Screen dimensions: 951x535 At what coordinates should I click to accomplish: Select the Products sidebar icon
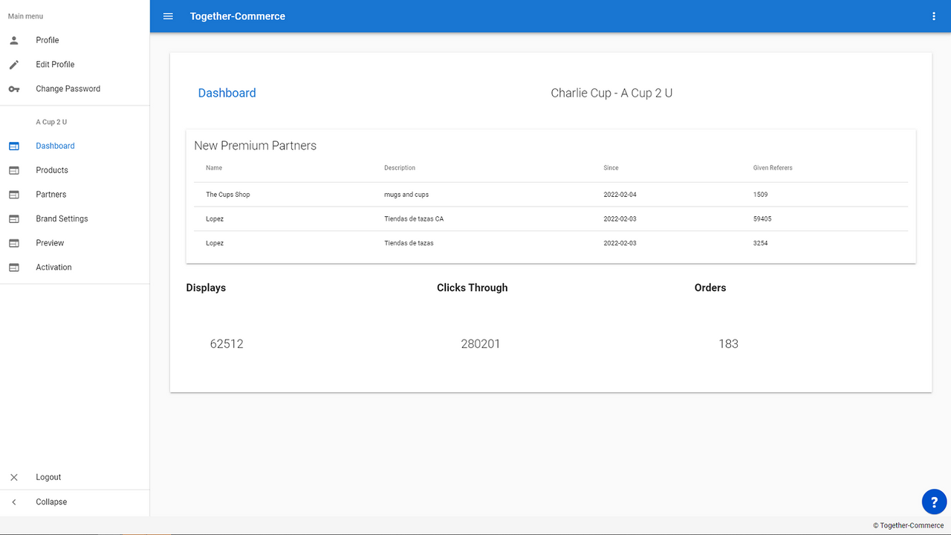pos(13,170)
